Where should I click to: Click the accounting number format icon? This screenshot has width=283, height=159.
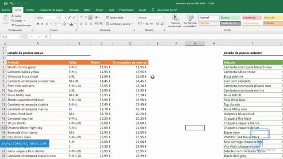point(140,24)
